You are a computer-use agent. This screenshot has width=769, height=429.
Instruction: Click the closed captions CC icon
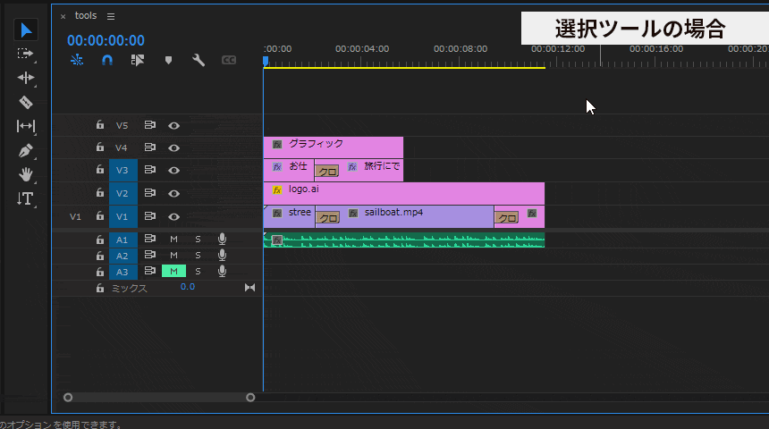[x=229, y=60]
